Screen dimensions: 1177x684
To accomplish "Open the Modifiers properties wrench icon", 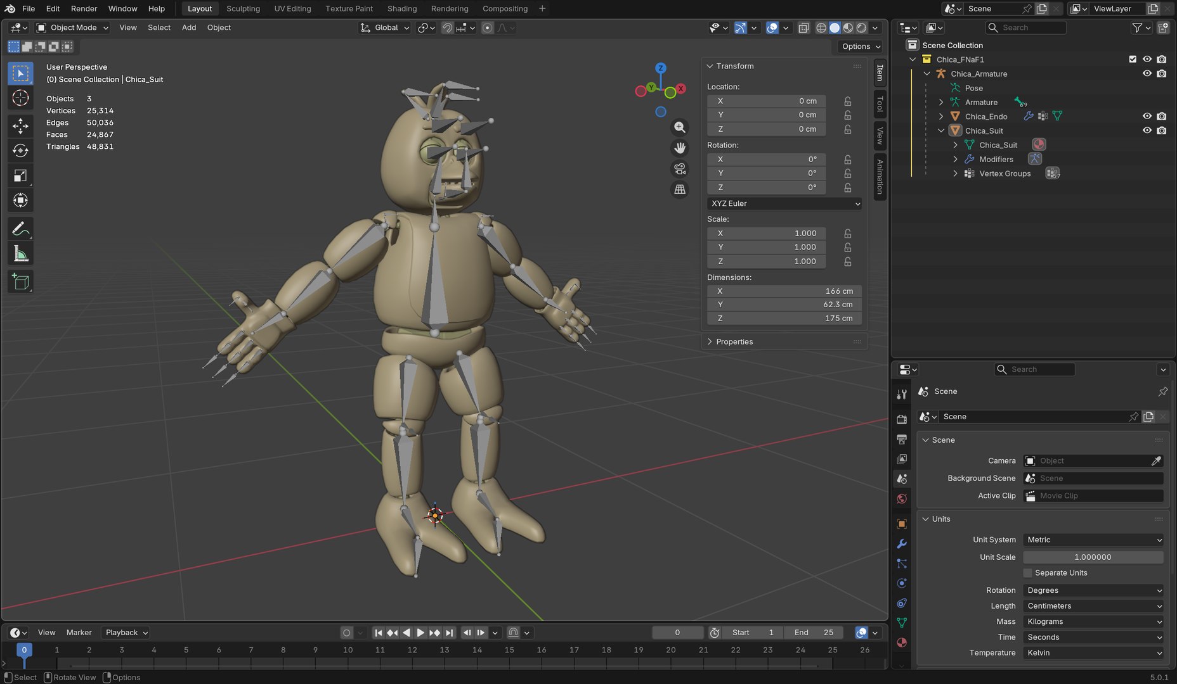I will pyautogui.click(x=902, y=544).
